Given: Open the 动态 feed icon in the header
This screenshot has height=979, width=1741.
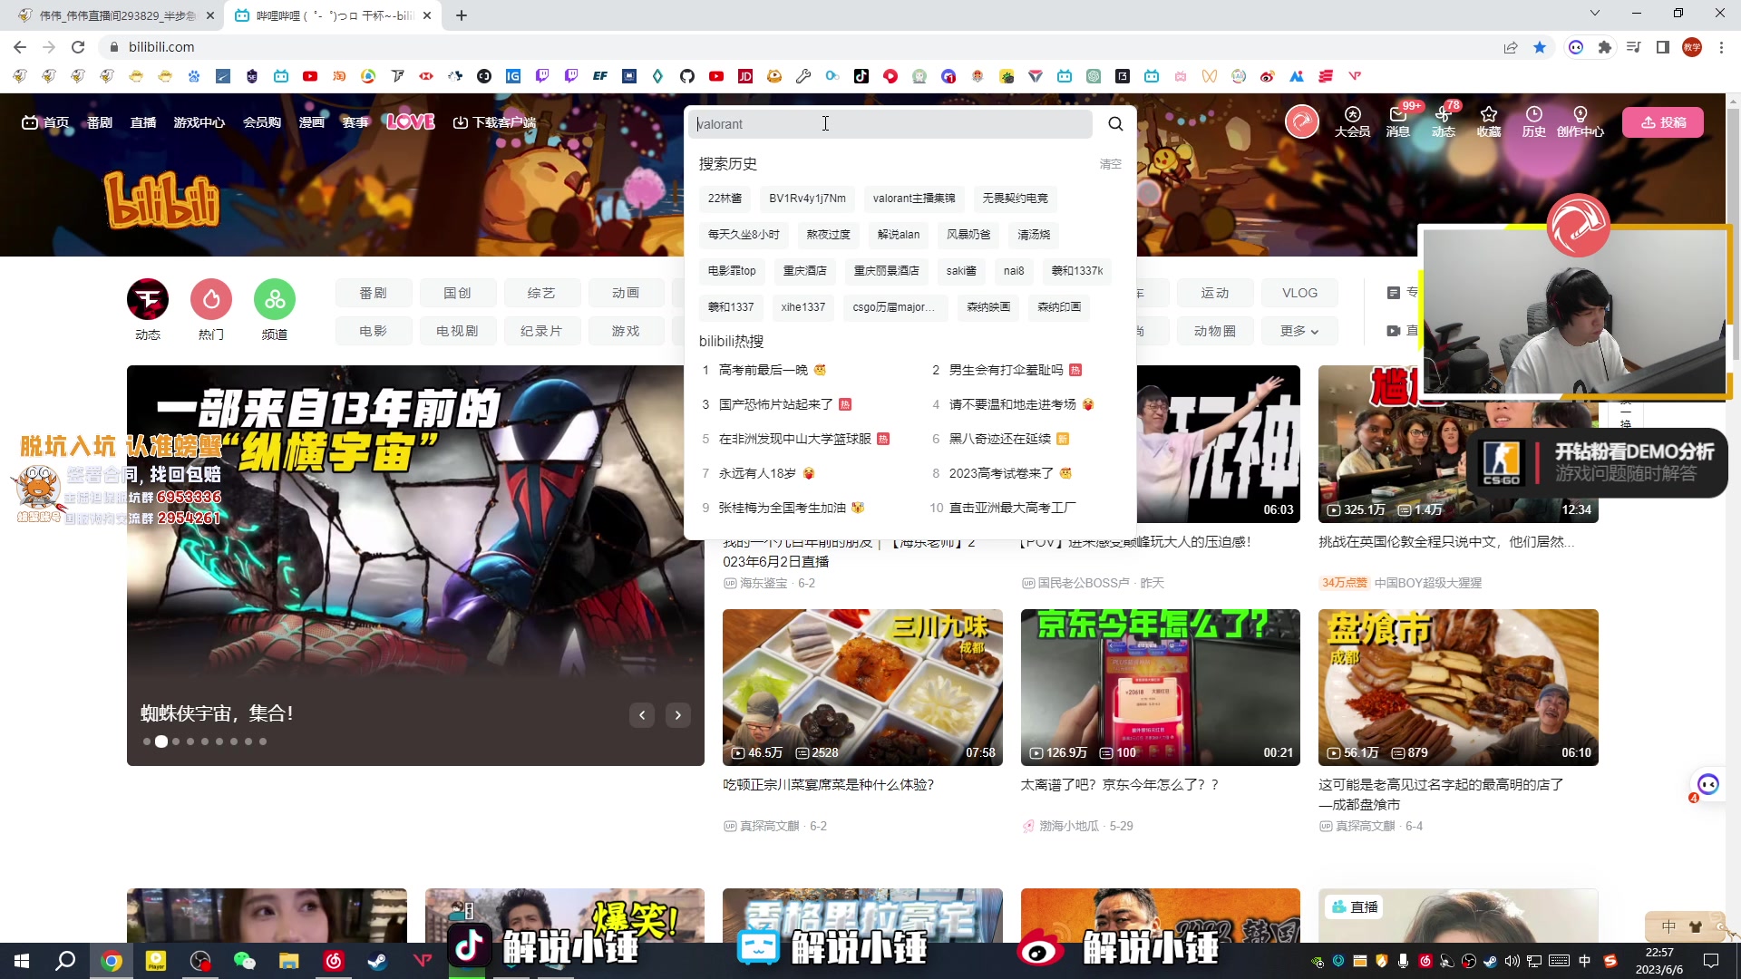Looking at the screenshot, I should click(x=1444, y=115).
